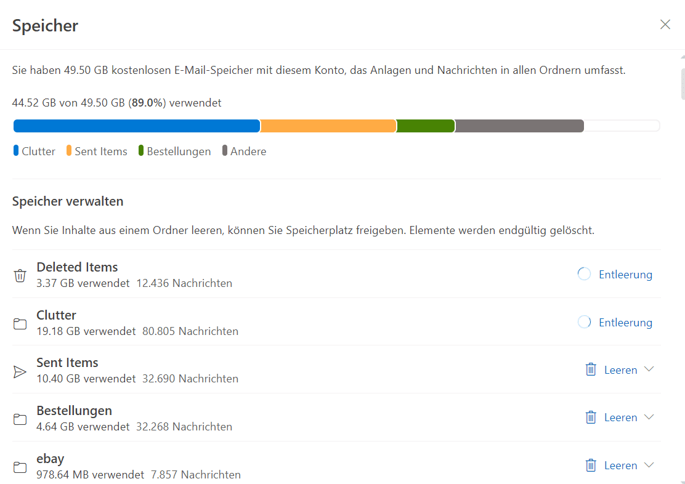Click trash icon in Bestellungen row
The image size is (685, 484).
coord(591,417)
